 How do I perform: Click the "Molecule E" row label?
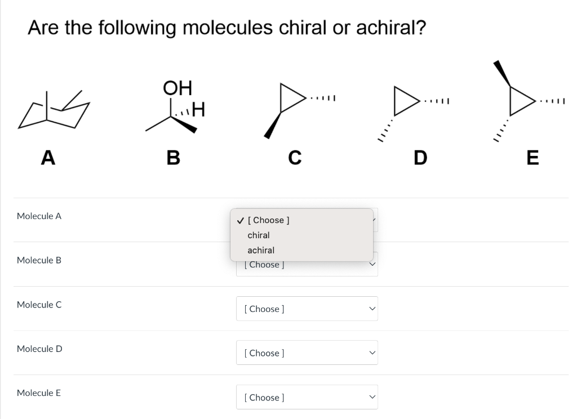[x=39, y=393]
